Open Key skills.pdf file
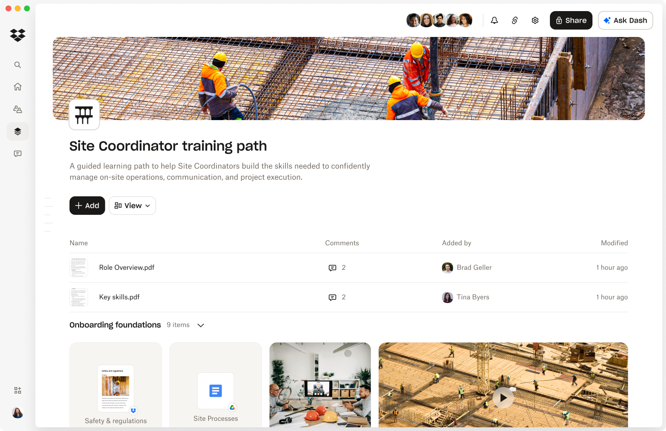The width and height of the screenshot is (666, 431). click(x=119, y=297)
